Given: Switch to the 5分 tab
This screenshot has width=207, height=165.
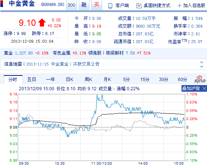Looking at the screenshot, I should [x=126, y=80].
